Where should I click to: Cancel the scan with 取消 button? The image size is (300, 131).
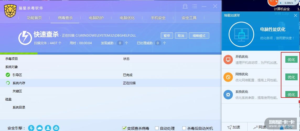pos(181,36)
